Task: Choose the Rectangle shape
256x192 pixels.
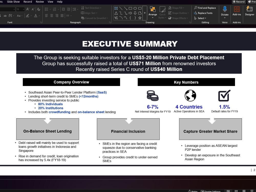Action: 130,8
